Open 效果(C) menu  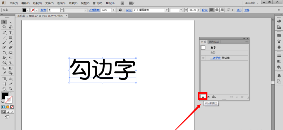point(73,3)
